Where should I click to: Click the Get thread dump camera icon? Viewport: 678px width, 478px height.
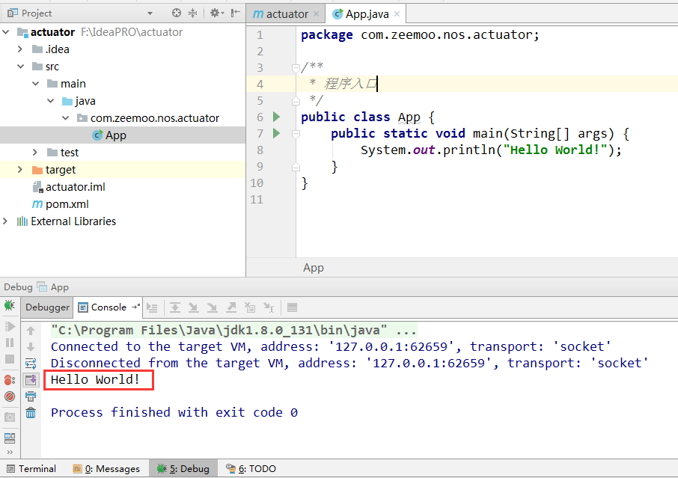10,417
